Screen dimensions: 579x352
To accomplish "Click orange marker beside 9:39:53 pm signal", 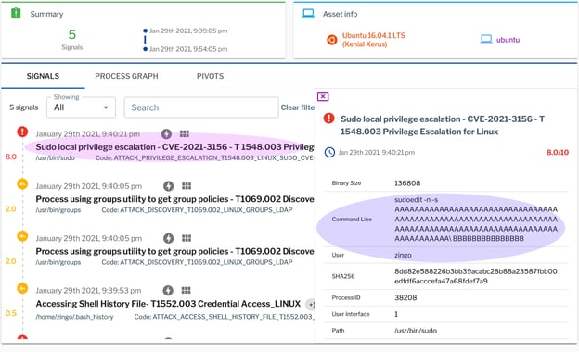I will [x=22, y=288].
